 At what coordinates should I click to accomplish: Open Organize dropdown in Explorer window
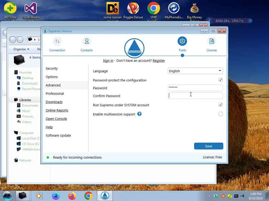click(x=21, y=49)
